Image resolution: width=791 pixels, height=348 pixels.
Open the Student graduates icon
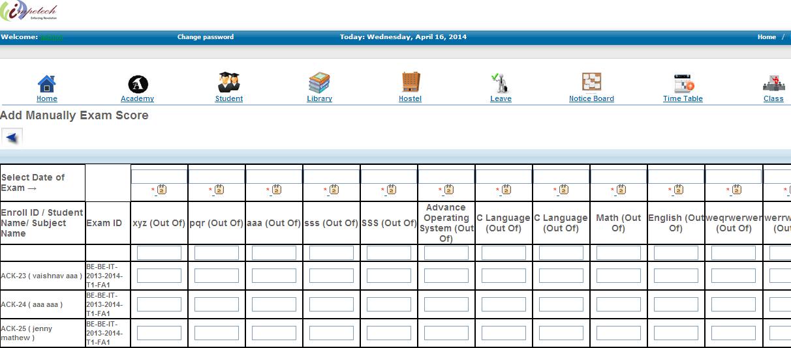click(x=229, y=82)
